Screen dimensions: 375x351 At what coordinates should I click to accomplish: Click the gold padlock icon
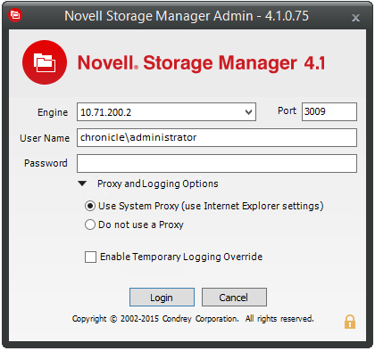coord(350,322)
